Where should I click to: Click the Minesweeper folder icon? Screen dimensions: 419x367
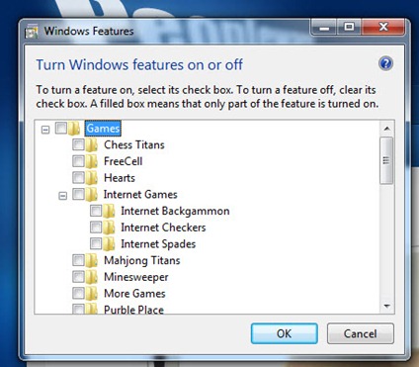92,277
